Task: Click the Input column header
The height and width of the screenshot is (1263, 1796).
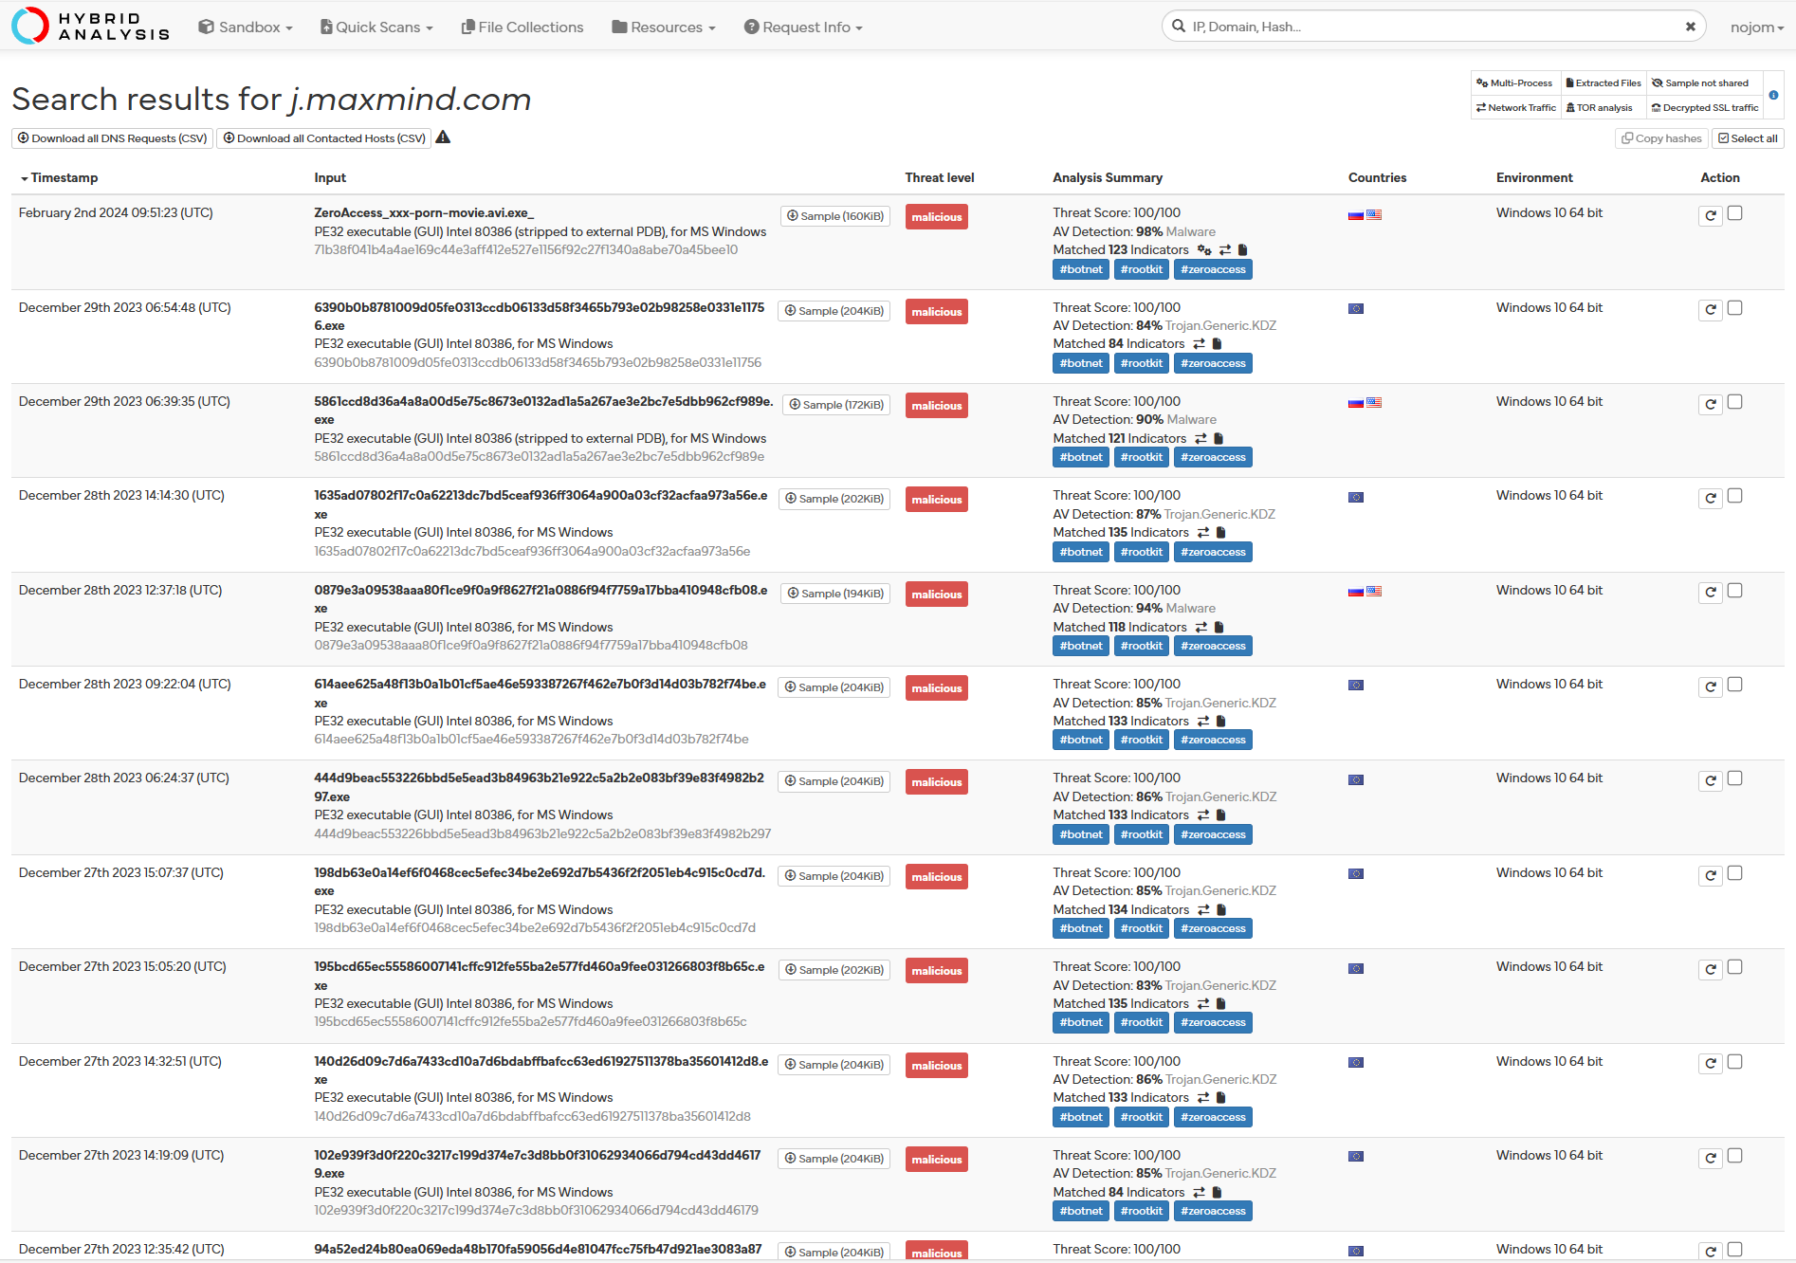Action: [x=330, y=177]
